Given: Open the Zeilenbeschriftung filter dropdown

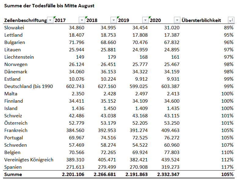Looking at the screenshot, I should [x=50, y=20].
